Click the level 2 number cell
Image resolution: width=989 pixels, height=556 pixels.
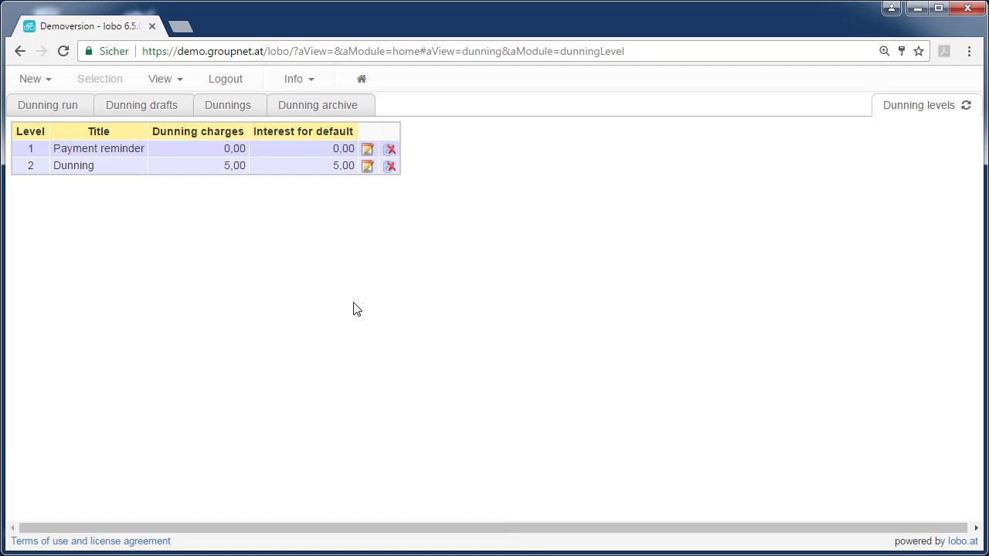click(x=31, y=165)
